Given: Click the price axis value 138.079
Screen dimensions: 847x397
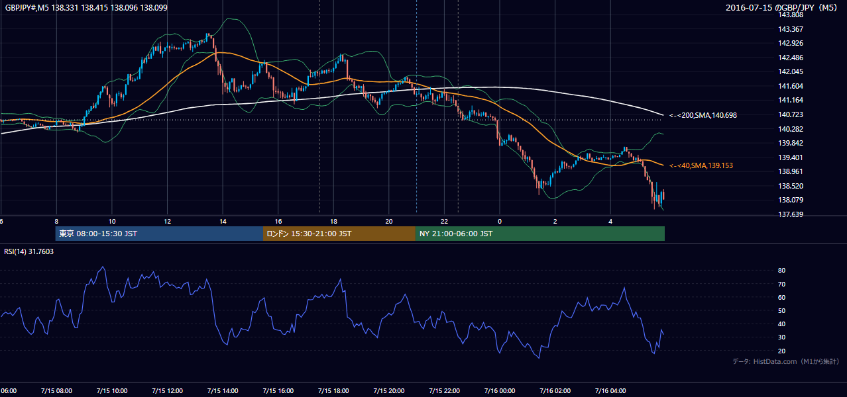Looking at the screenshot, I should coord(790,200).
